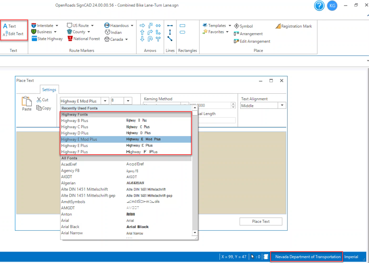Choose the State Highway marker tool
Viewport: 369px width, 263px height.
pyautogui.click(x=34, y=39)
